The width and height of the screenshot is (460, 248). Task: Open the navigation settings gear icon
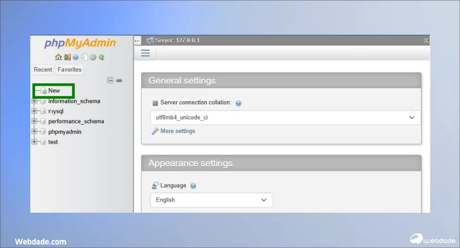93,57
